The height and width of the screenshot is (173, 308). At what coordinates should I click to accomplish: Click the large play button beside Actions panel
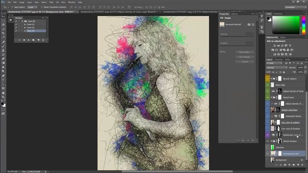point(11,20)
